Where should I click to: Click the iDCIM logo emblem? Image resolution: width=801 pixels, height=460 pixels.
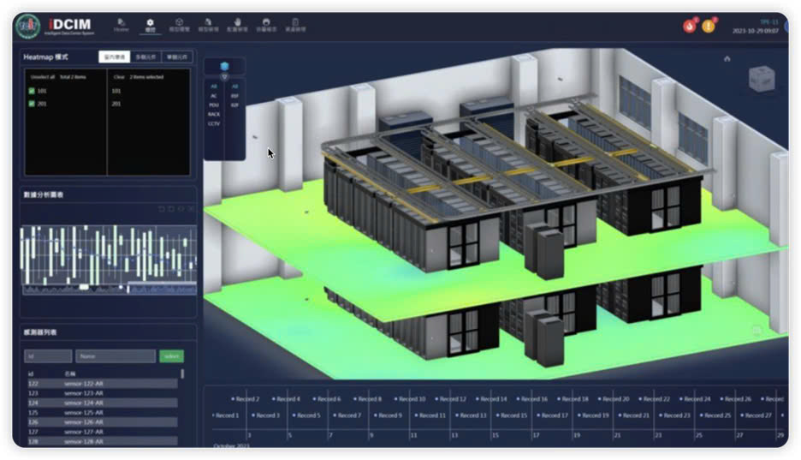[x=28, y=26]
